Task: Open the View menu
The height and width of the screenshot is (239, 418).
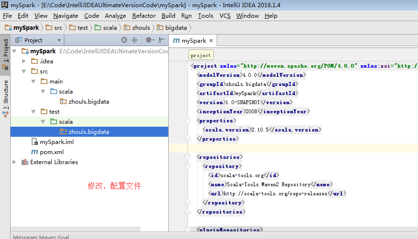Action: [x=41, y=16]
